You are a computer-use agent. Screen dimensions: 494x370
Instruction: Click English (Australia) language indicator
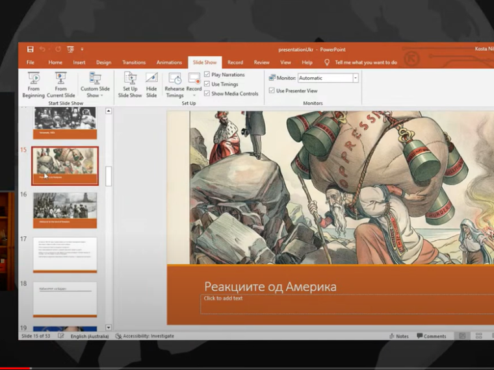pyautogui.click(x=90, y=336)
